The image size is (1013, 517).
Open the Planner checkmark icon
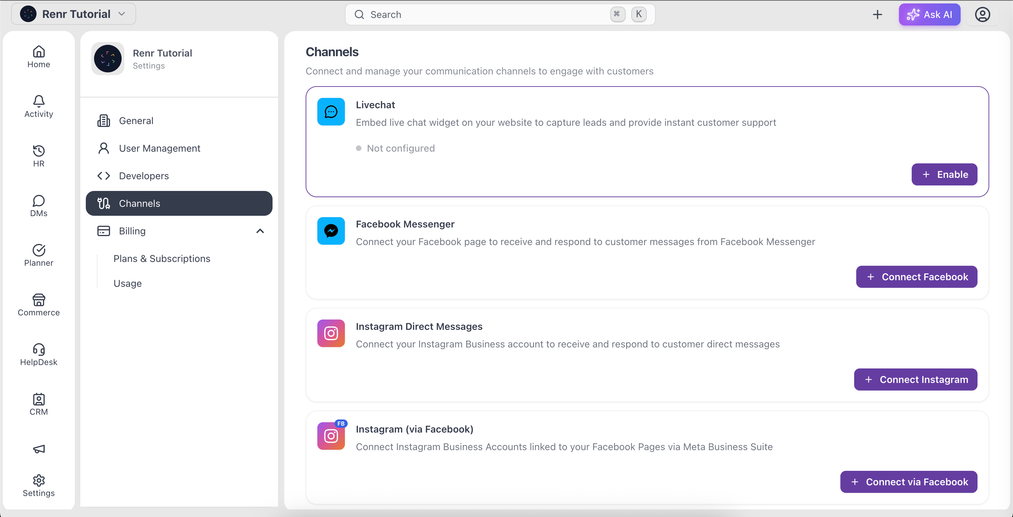tap(39, 250)
